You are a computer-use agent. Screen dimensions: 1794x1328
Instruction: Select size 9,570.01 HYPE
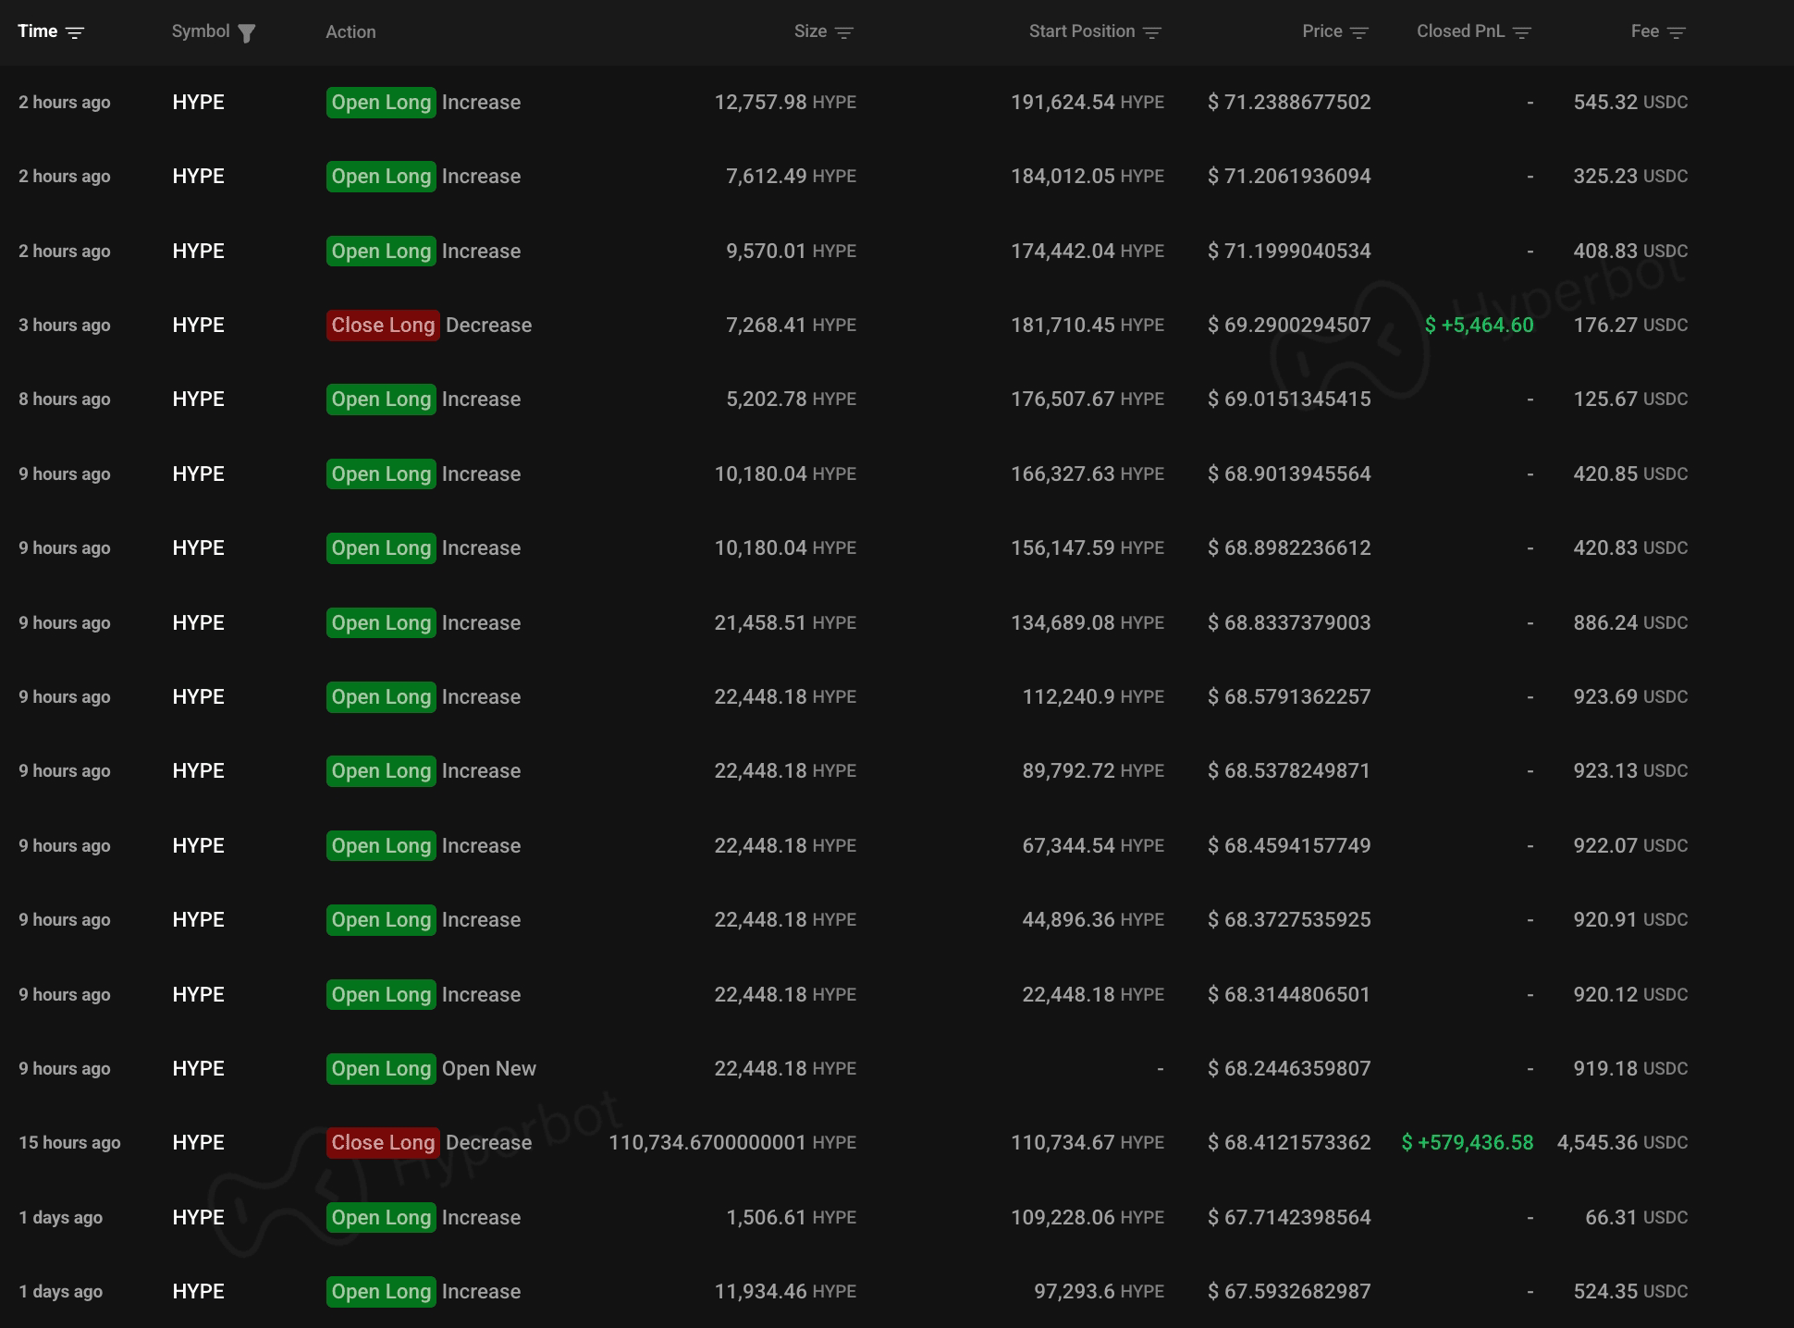(791, 251)
